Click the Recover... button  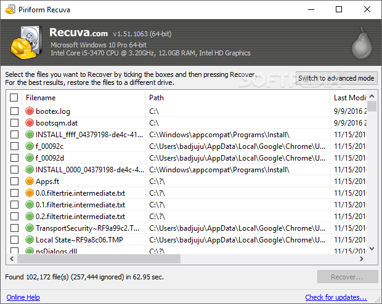click(347, 277)
